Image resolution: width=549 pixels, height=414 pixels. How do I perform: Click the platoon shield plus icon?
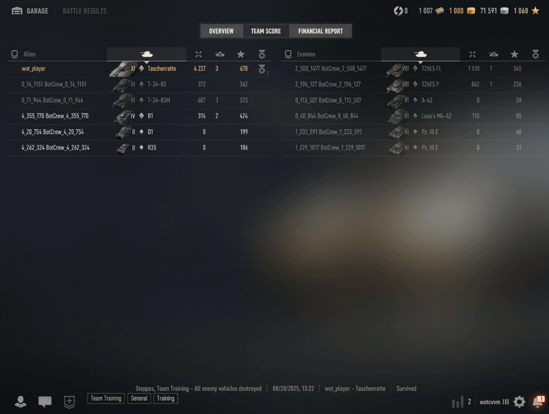(x=70, y=402)
